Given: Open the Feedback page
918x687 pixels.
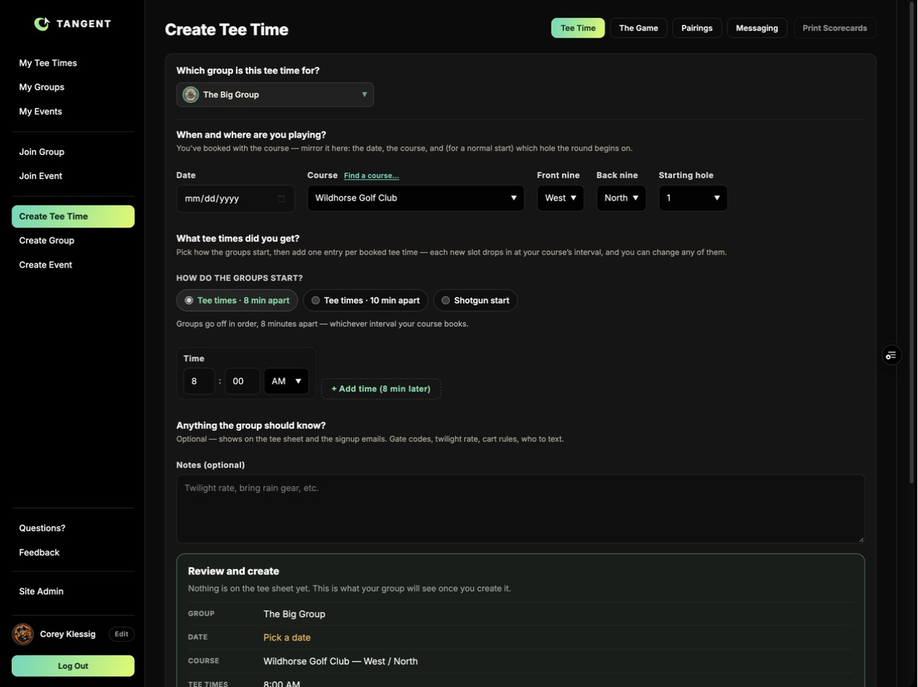Looking at the screenshot, I should coord(73,553).
